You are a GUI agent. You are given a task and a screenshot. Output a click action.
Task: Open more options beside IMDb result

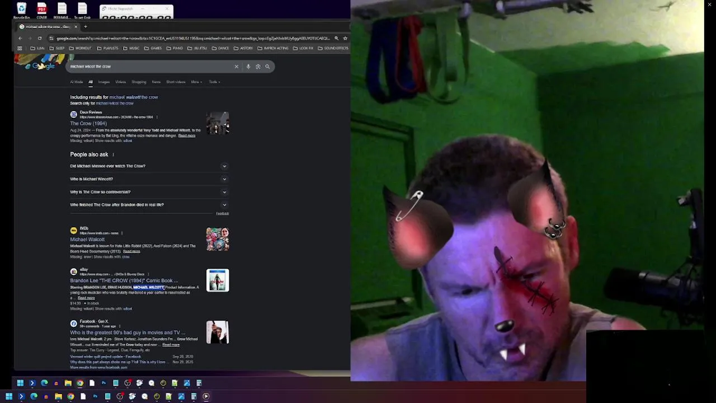[121, 233]
